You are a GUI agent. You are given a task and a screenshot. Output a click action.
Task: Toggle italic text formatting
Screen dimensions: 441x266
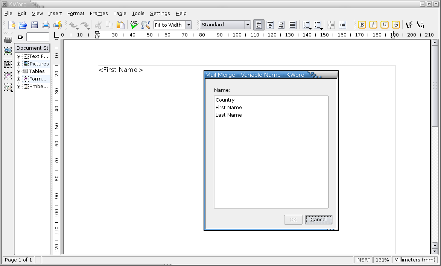click(x=373, y=24)
